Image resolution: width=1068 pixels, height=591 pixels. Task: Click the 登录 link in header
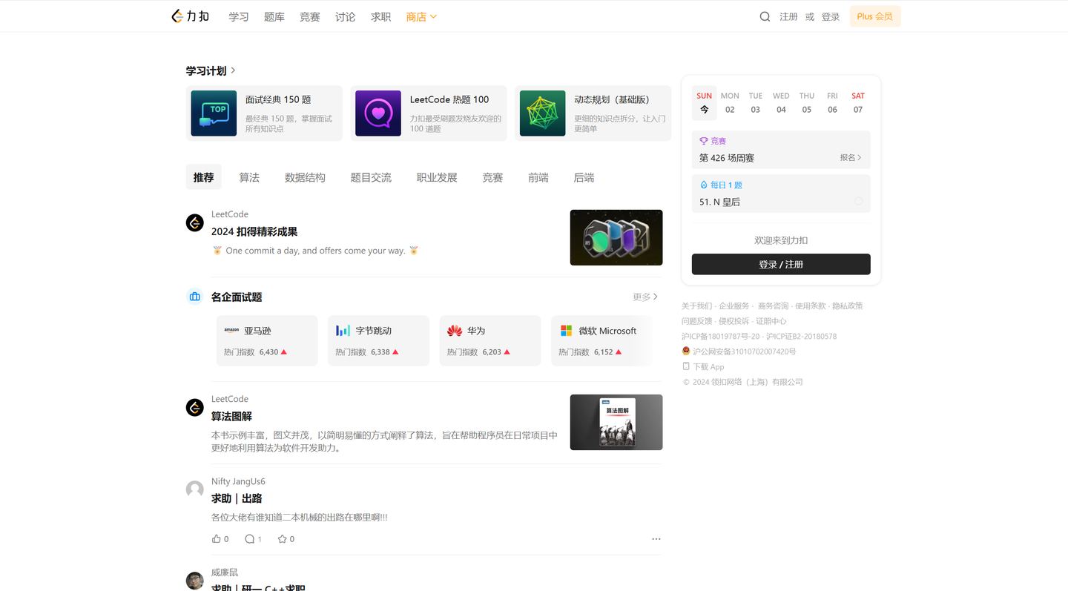click(x=831, y=16)
